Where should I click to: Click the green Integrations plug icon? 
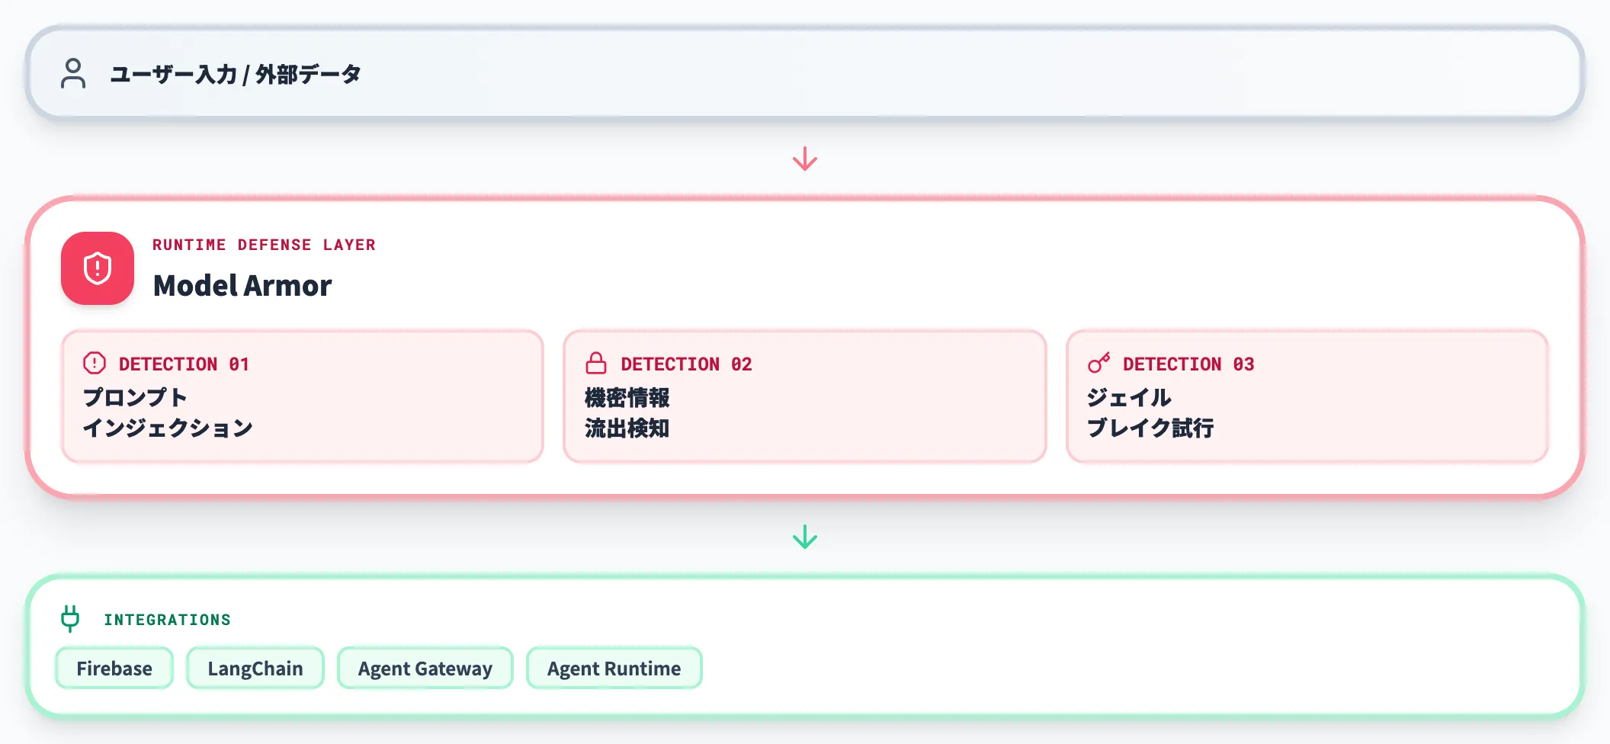point(70,618)
